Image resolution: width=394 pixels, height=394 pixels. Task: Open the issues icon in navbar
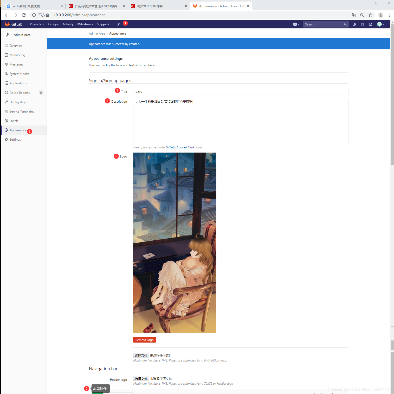point(354,24)
